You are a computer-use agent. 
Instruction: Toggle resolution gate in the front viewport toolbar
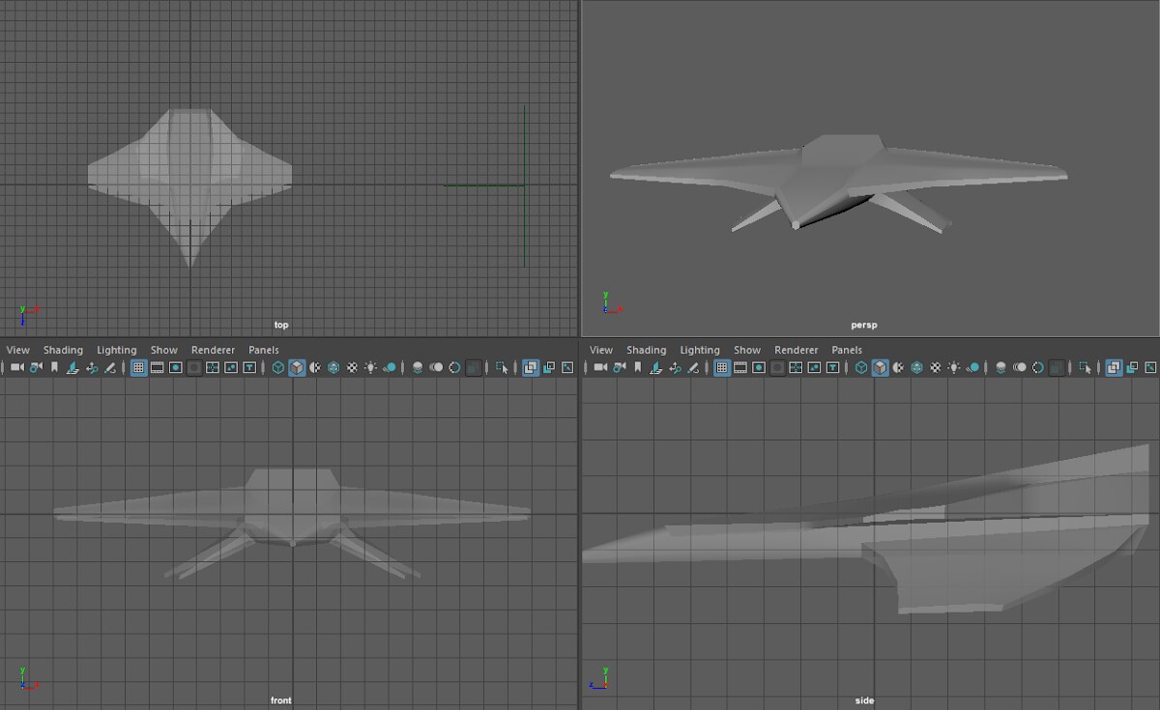[176, 367]
